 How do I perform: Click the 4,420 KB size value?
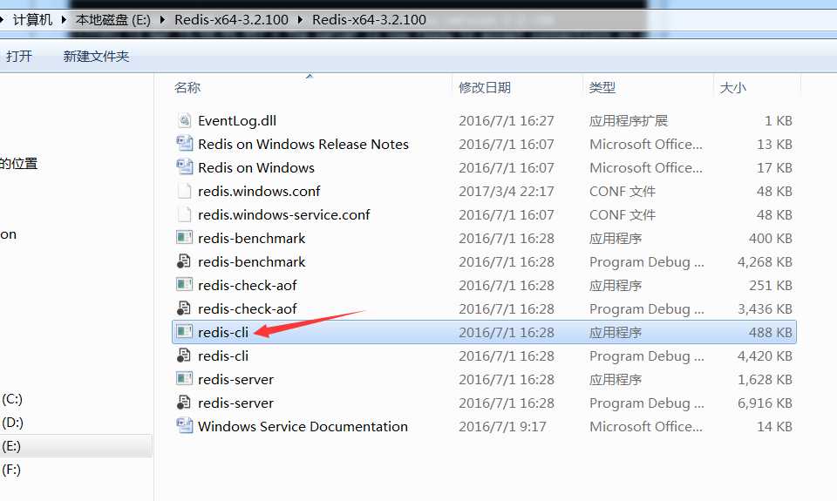pos(765,355)
